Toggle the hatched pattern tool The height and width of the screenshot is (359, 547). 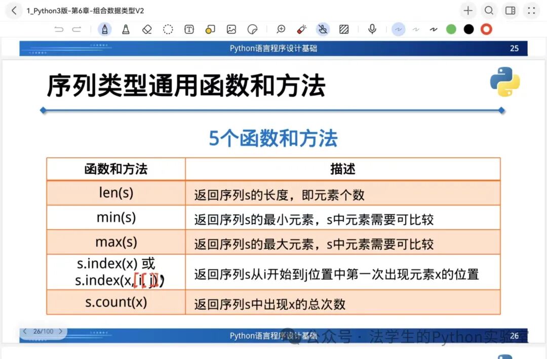[x=344, y=29]
